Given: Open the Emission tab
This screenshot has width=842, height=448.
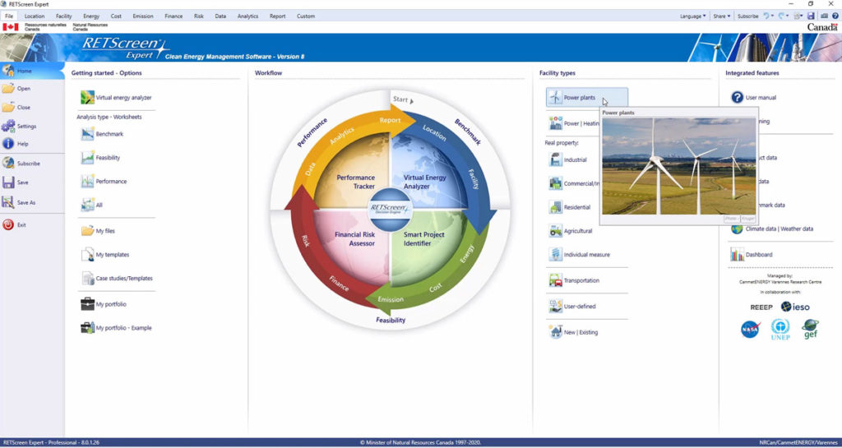Looking at the screenshot, I should point(143,16).
